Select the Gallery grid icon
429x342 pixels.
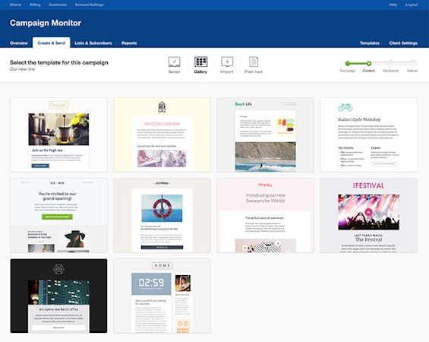tap(200, 62)
